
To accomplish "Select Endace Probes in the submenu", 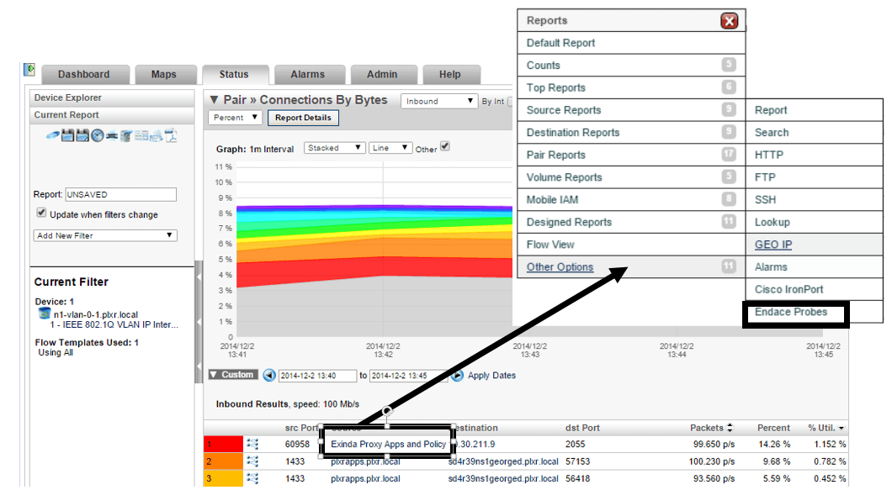I will 791,312.
